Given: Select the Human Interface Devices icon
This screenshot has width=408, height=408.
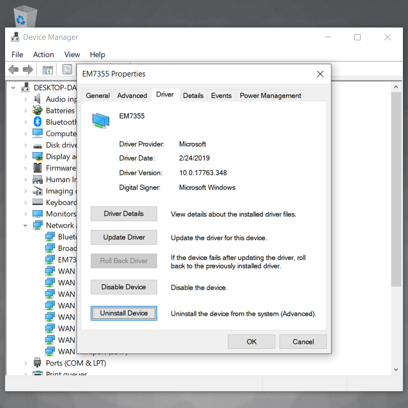Looking at the screenshot, I should (37, 180).
